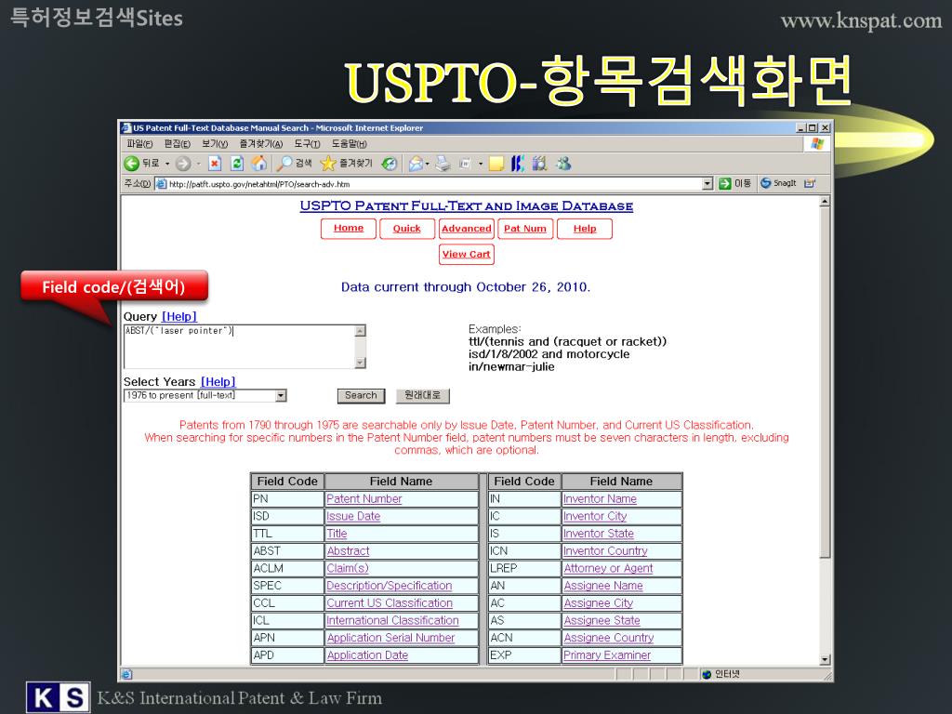Click the address bar URL field
The width and height of the screenshot is (952, 714).
pos(428,183)
